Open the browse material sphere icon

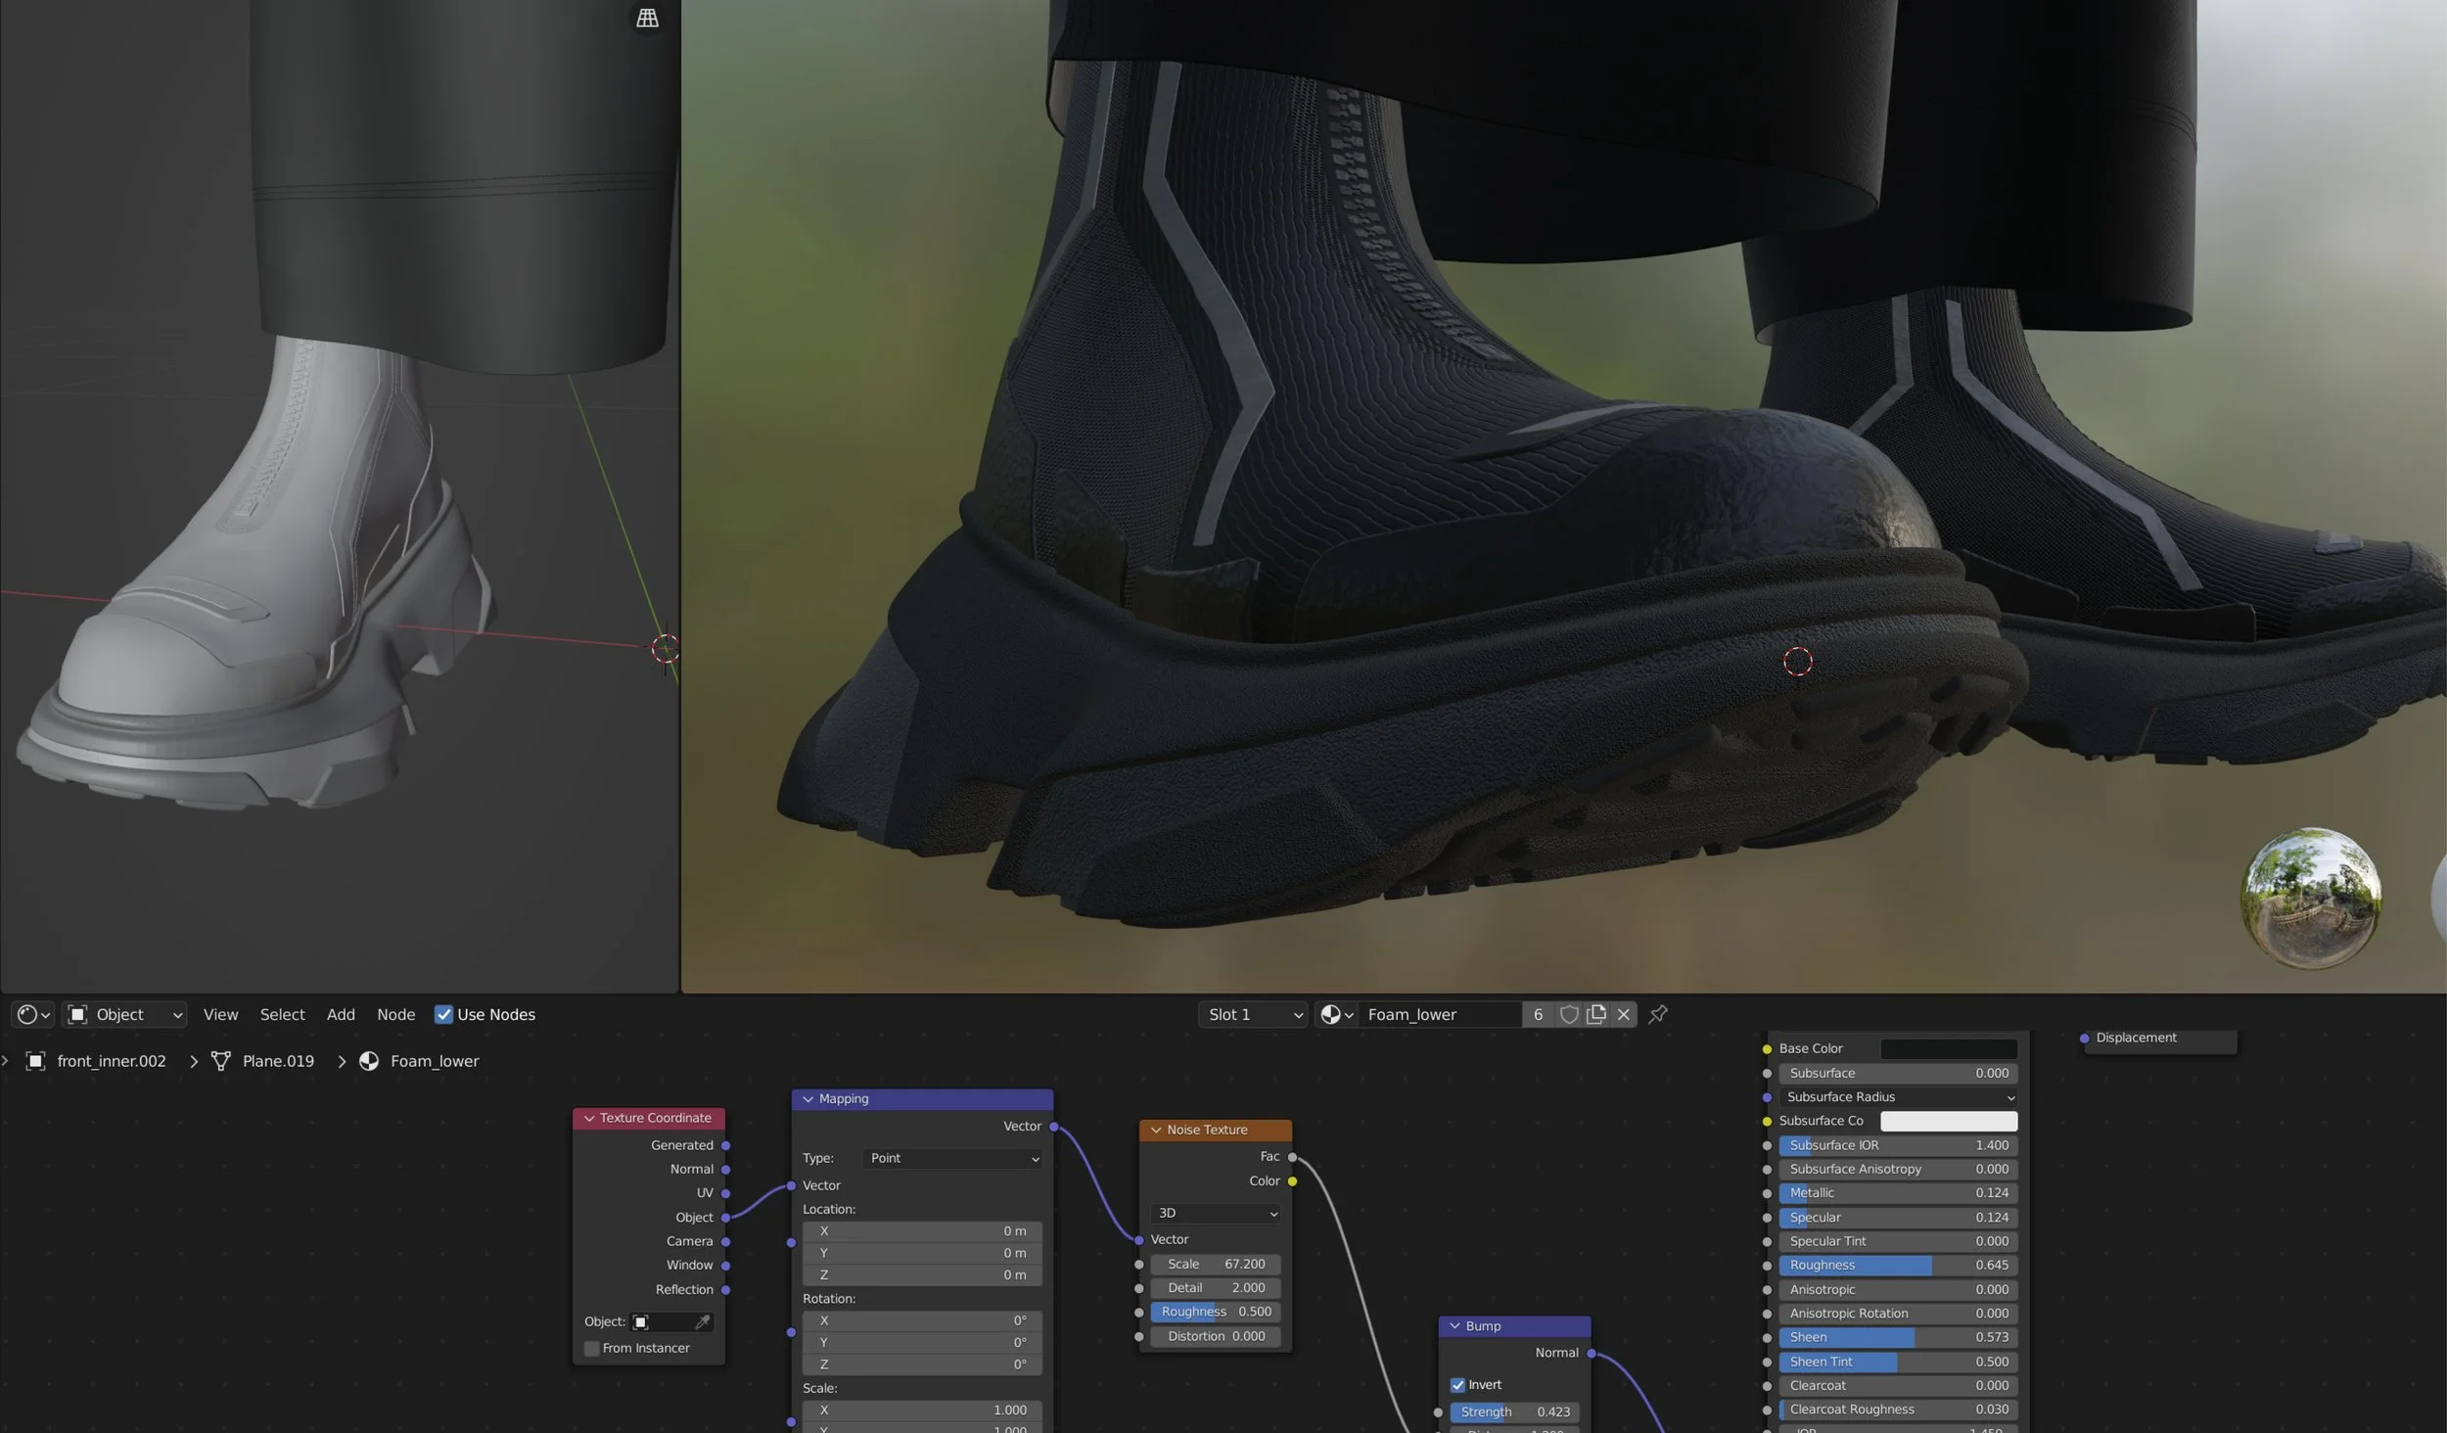pyautogui.click(x=1336, y=1014)
